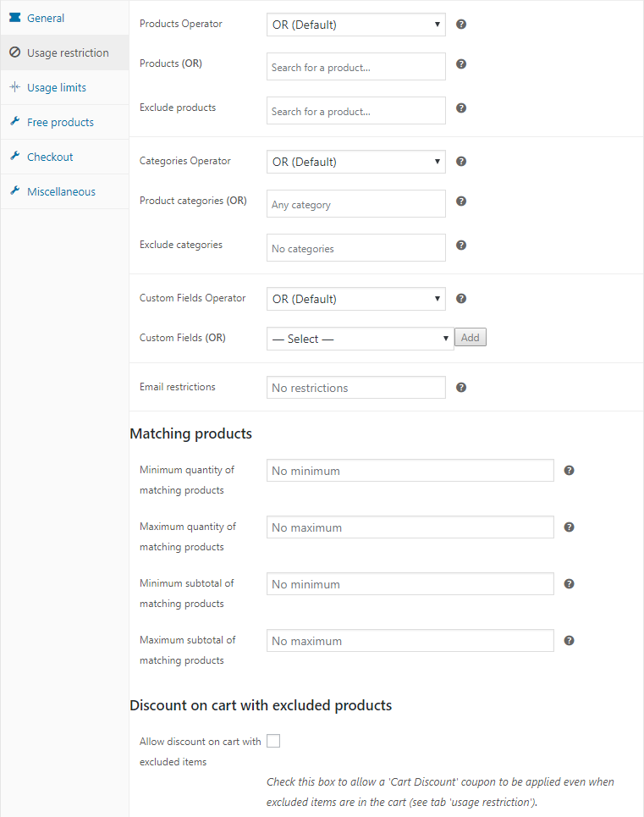Open the Custom Fields Select dropdown

(360, 337)
